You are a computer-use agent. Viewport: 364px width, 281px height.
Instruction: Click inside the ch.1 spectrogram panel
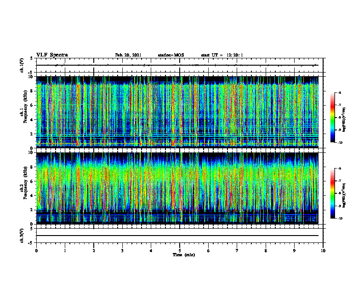tap(177, 112)
